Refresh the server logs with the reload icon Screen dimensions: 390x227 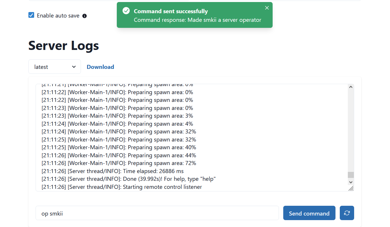(x=347, y=213)
